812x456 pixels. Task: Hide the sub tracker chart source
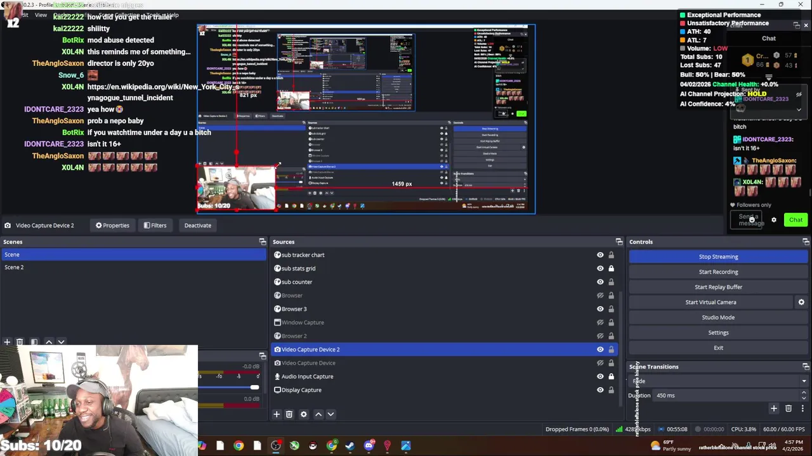600,255
